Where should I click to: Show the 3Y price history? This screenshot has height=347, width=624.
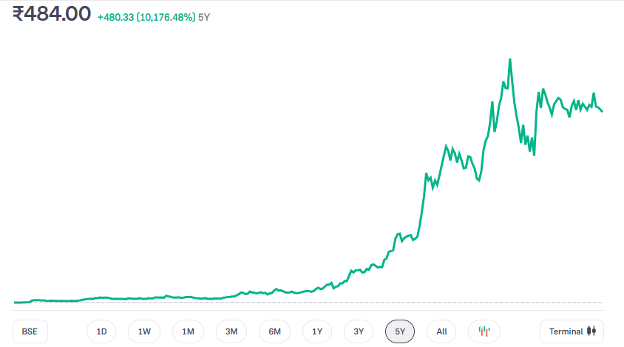(359, 331)
